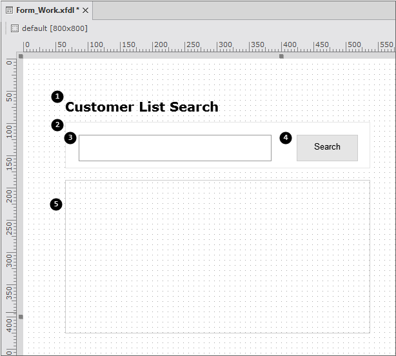The image size is (396, 356).
Task: Click the number 1 callout badge
Action: point(57,97)
